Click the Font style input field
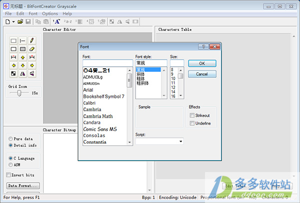The width and height of the screenshot is (300, 203). pyautogui.click(x=151, y=63)
